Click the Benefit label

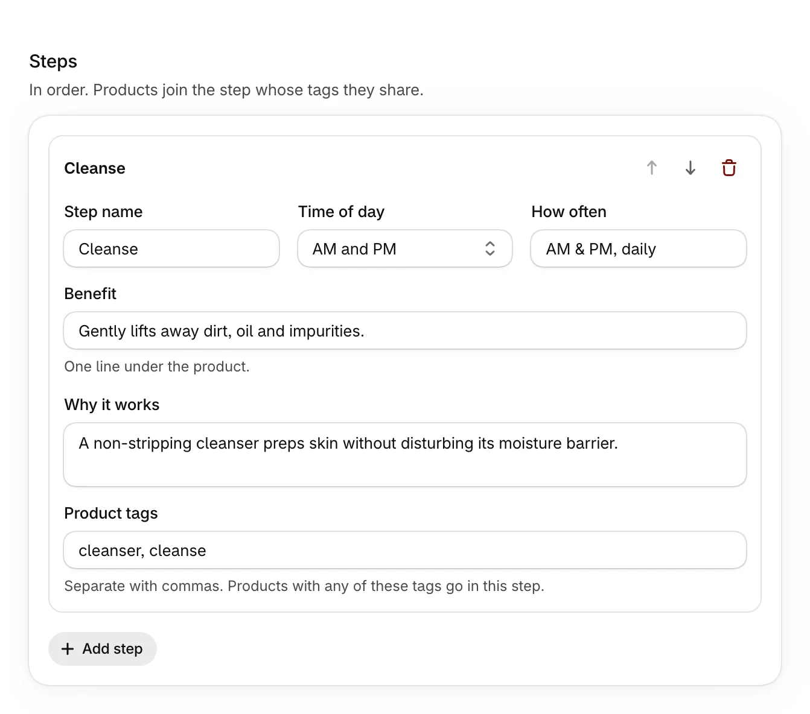pos(90,294)
